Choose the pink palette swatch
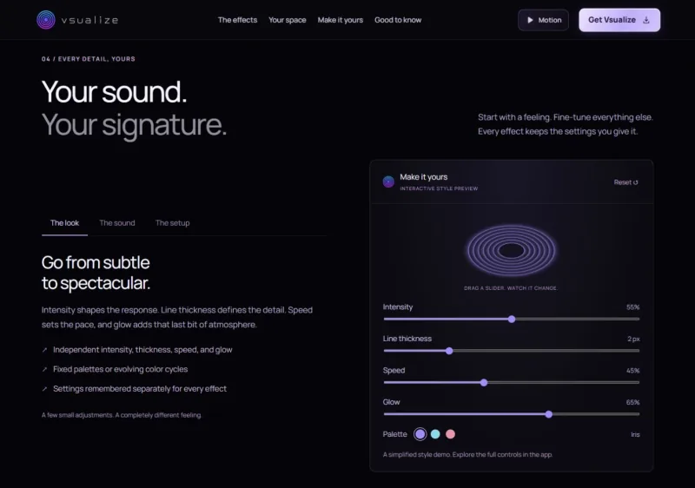The width and height of the screenshot is (695, 488). [450, 434]
